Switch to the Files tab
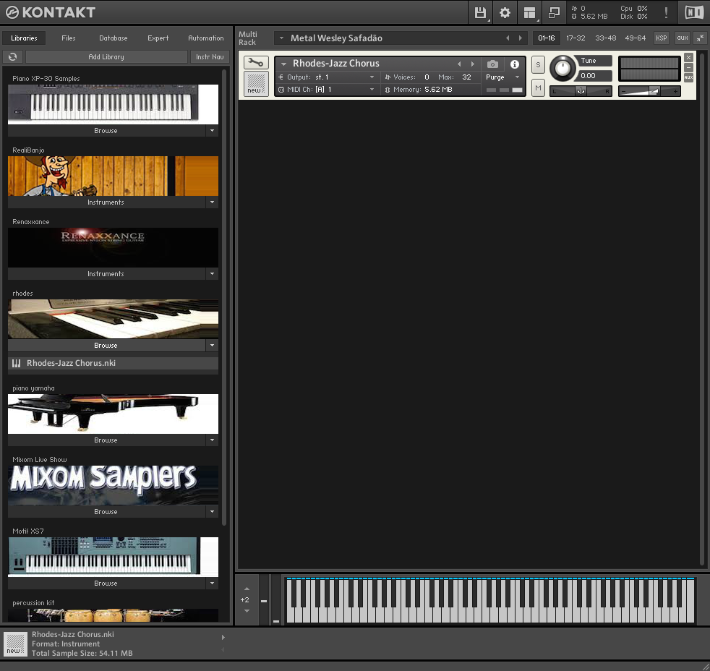Viewport: 710px width, 671px height. pyautogui.click(x=69, y=38)
